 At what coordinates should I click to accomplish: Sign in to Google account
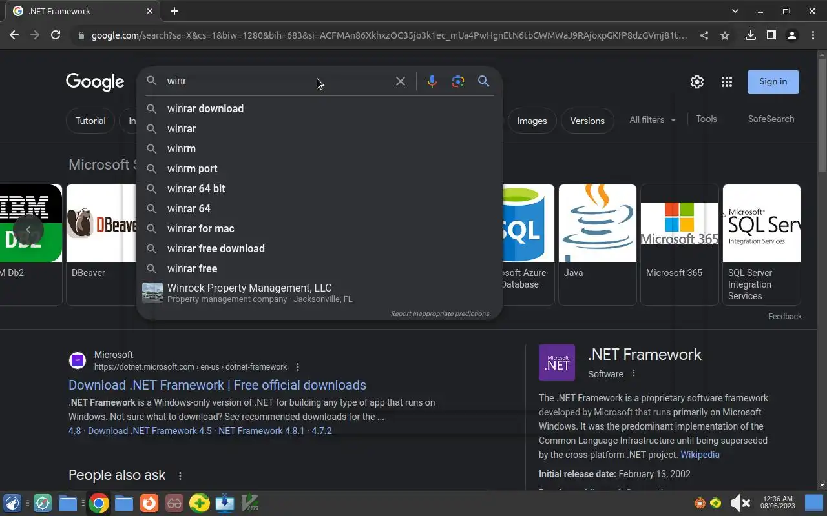point(773,82)
